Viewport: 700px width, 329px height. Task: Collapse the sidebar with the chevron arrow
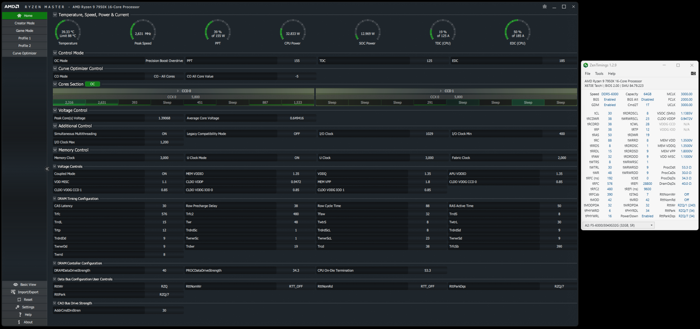click(x=47, y=169)
